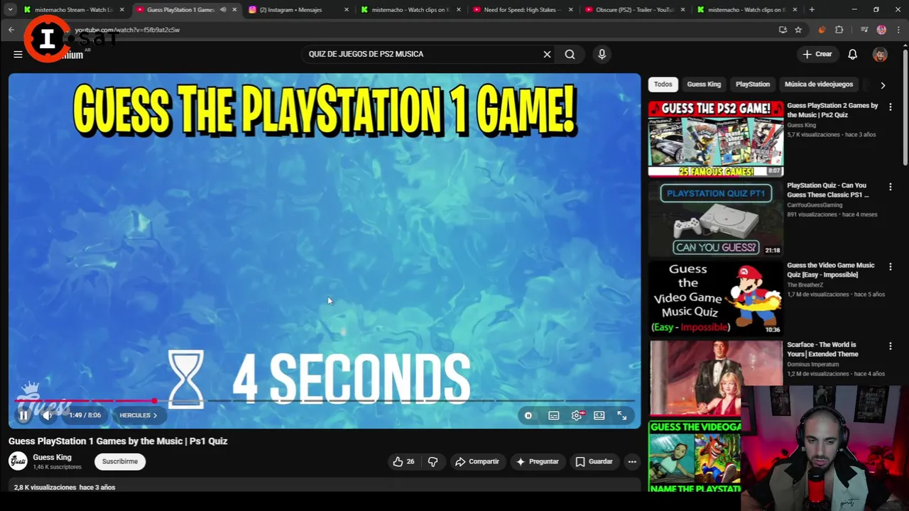Open browser media control icon

point(864,30)
